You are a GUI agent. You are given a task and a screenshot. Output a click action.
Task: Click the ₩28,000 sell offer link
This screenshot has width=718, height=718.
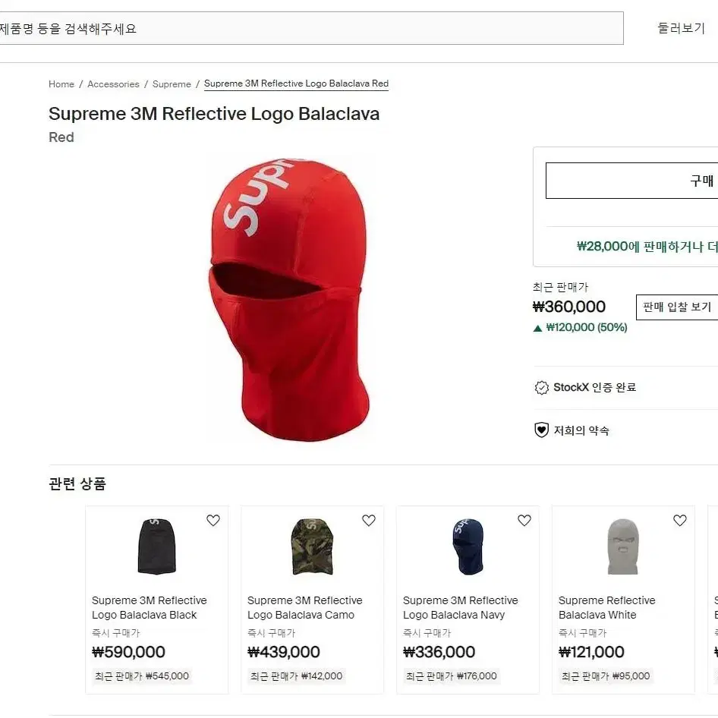pyautogui.click(x=647, y=247)
